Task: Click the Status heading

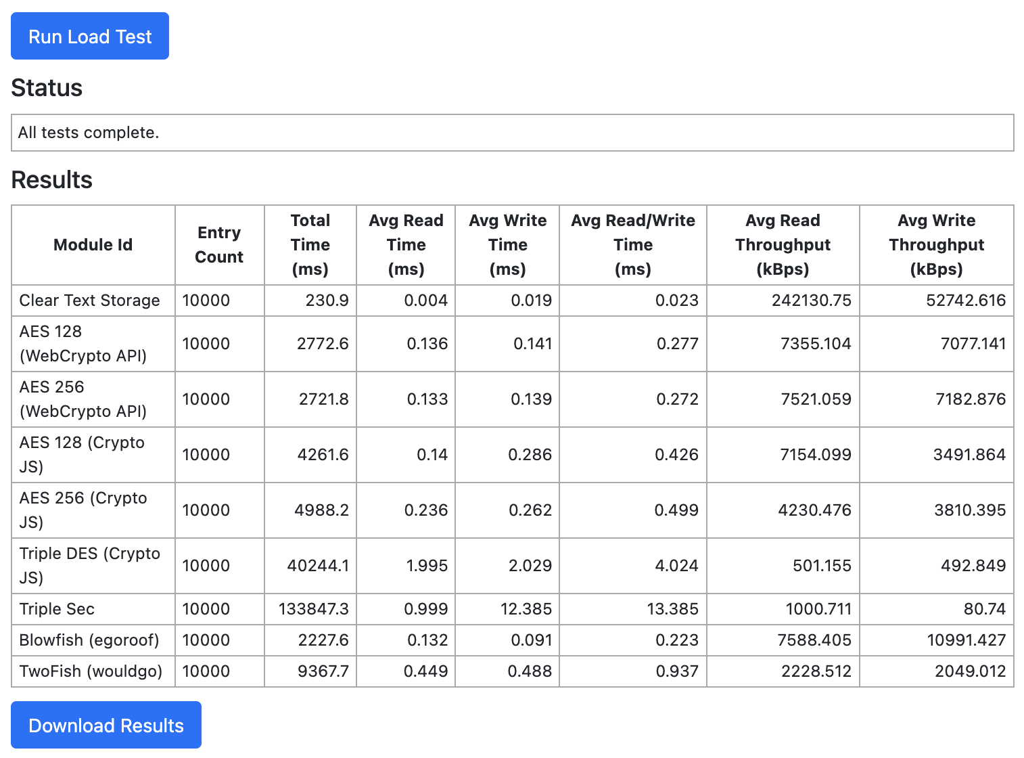Action: 47,88
